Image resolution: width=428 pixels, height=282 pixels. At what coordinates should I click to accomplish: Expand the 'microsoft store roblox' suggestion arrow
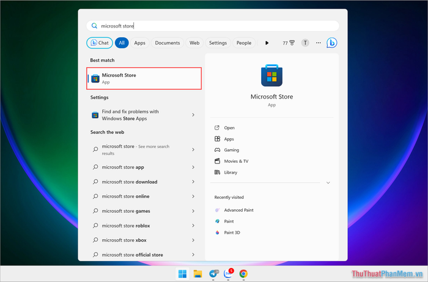pos(193,226)
